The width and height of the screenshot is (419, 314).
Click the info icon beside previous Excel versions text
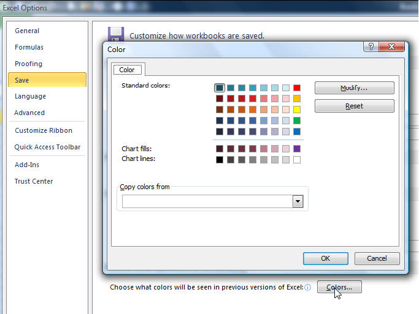[308, 287]
